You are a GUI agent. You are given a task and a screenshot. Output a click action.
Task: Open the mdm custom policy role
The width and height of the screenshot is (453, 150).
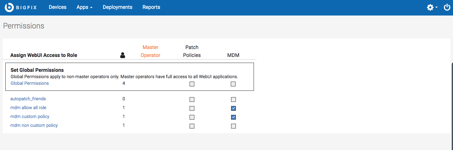pos(30,116)
